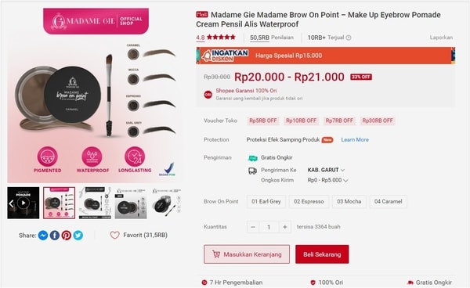
Task: Expand Ongkos Kirim Rp0 - Rp5.000 dropdown
Action: coord(327,180)
